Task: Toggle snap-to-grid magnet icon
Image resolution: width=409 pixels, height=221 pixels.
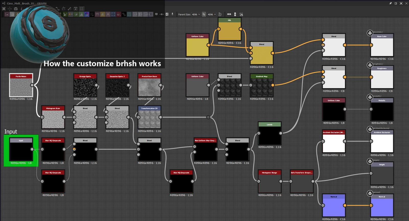Action: coord(241,15)
